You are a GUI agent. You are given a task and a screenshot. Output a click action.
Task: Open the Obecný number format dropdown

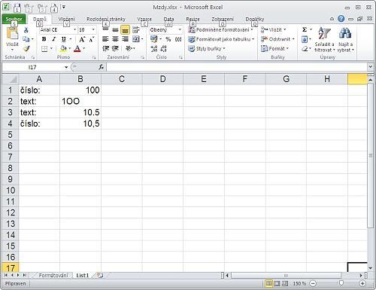coord(180,30)
